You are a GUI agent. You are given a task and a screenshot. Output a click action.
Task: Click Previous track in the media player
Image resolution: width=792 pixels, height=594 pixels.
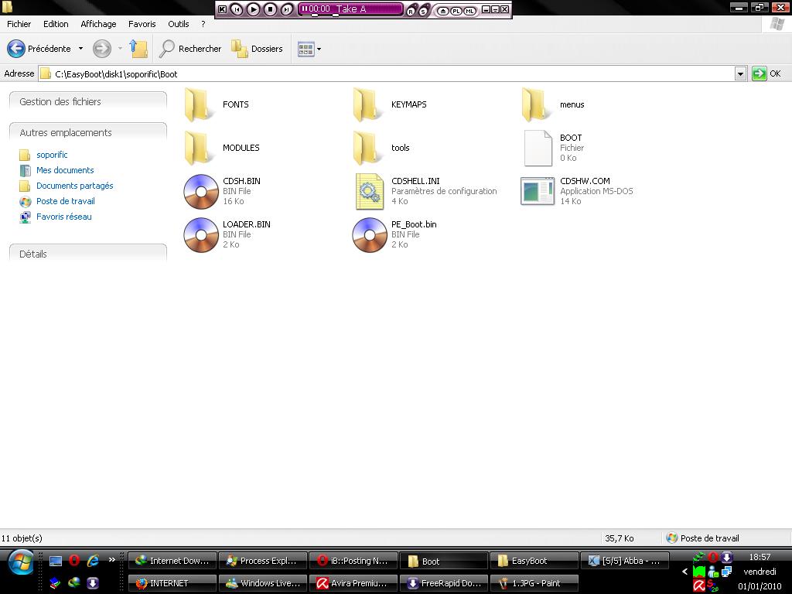(237, 9)
